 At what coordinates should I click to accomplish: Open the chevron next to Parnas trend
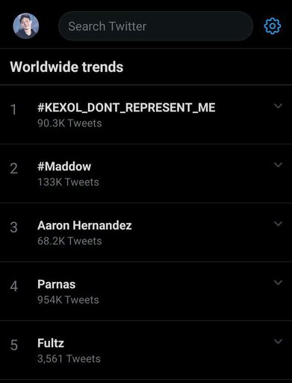click(x=278, y=283)
